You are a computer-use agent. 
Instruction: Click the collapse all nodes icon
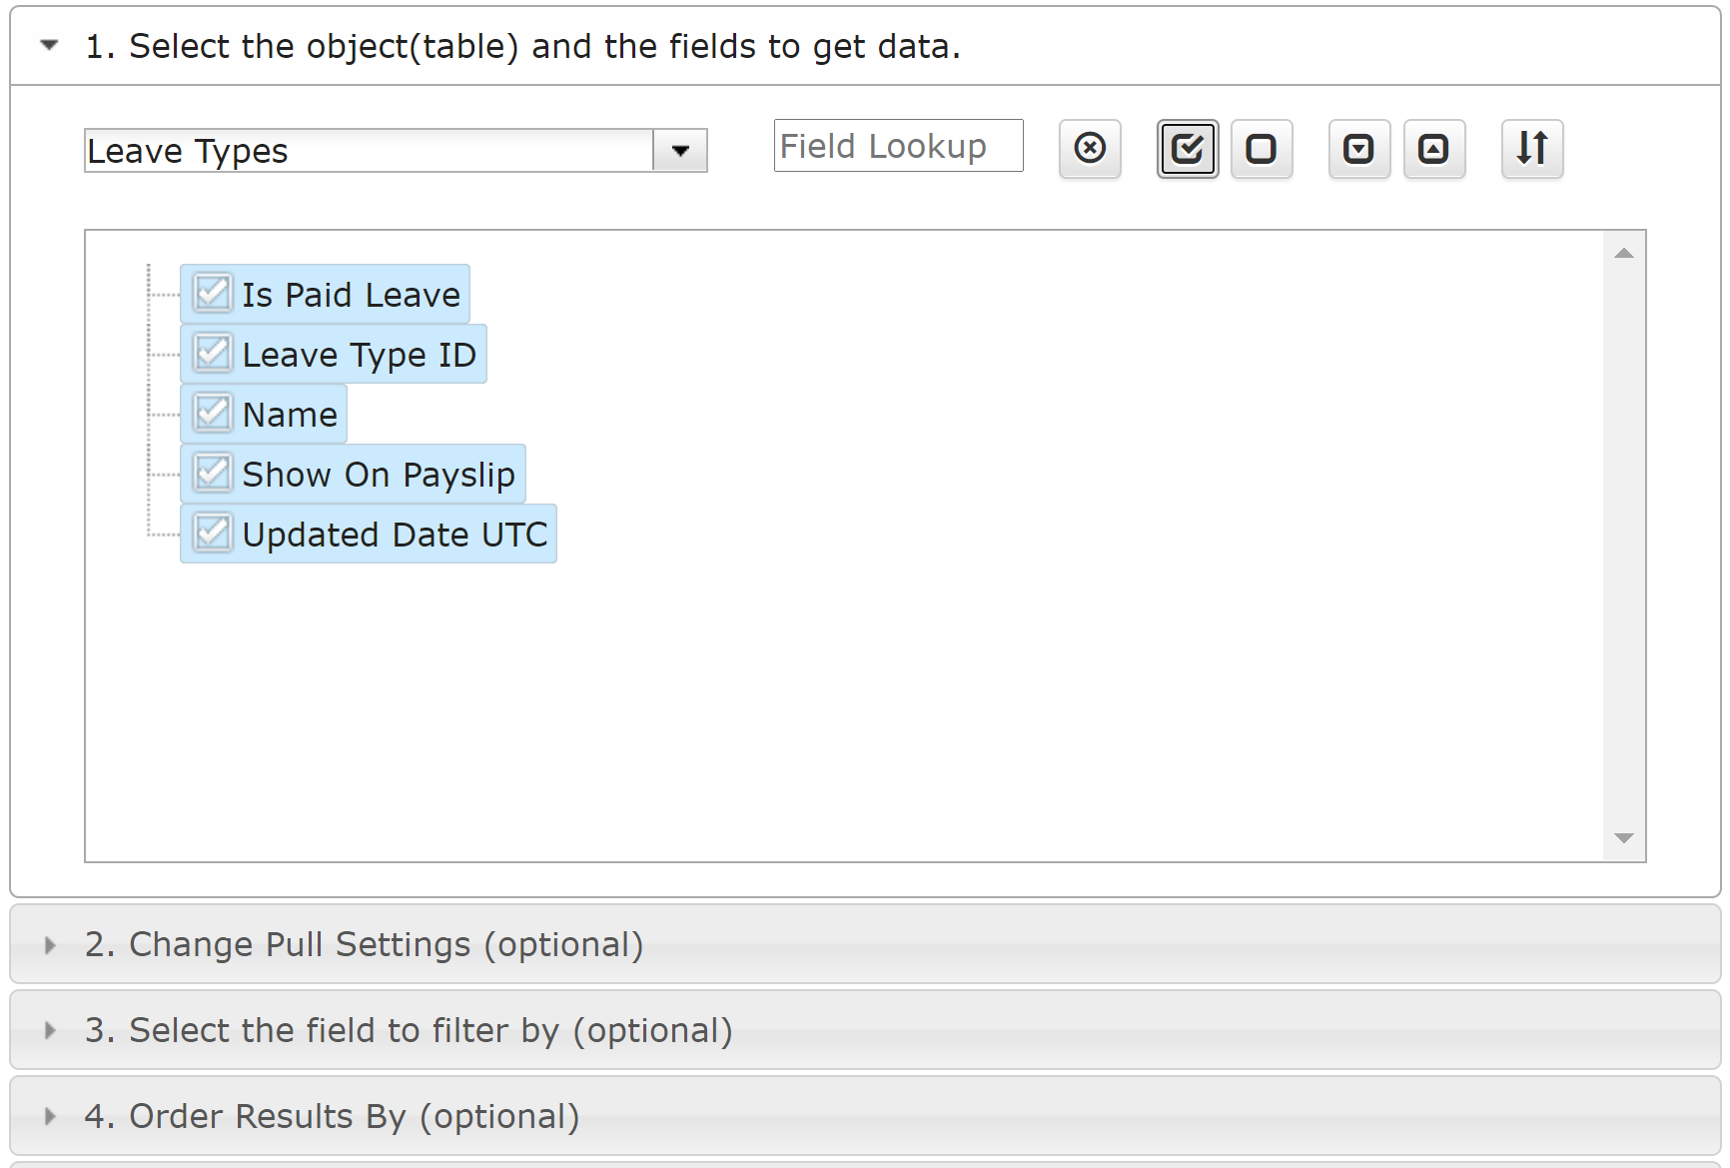pos(1433,149)
